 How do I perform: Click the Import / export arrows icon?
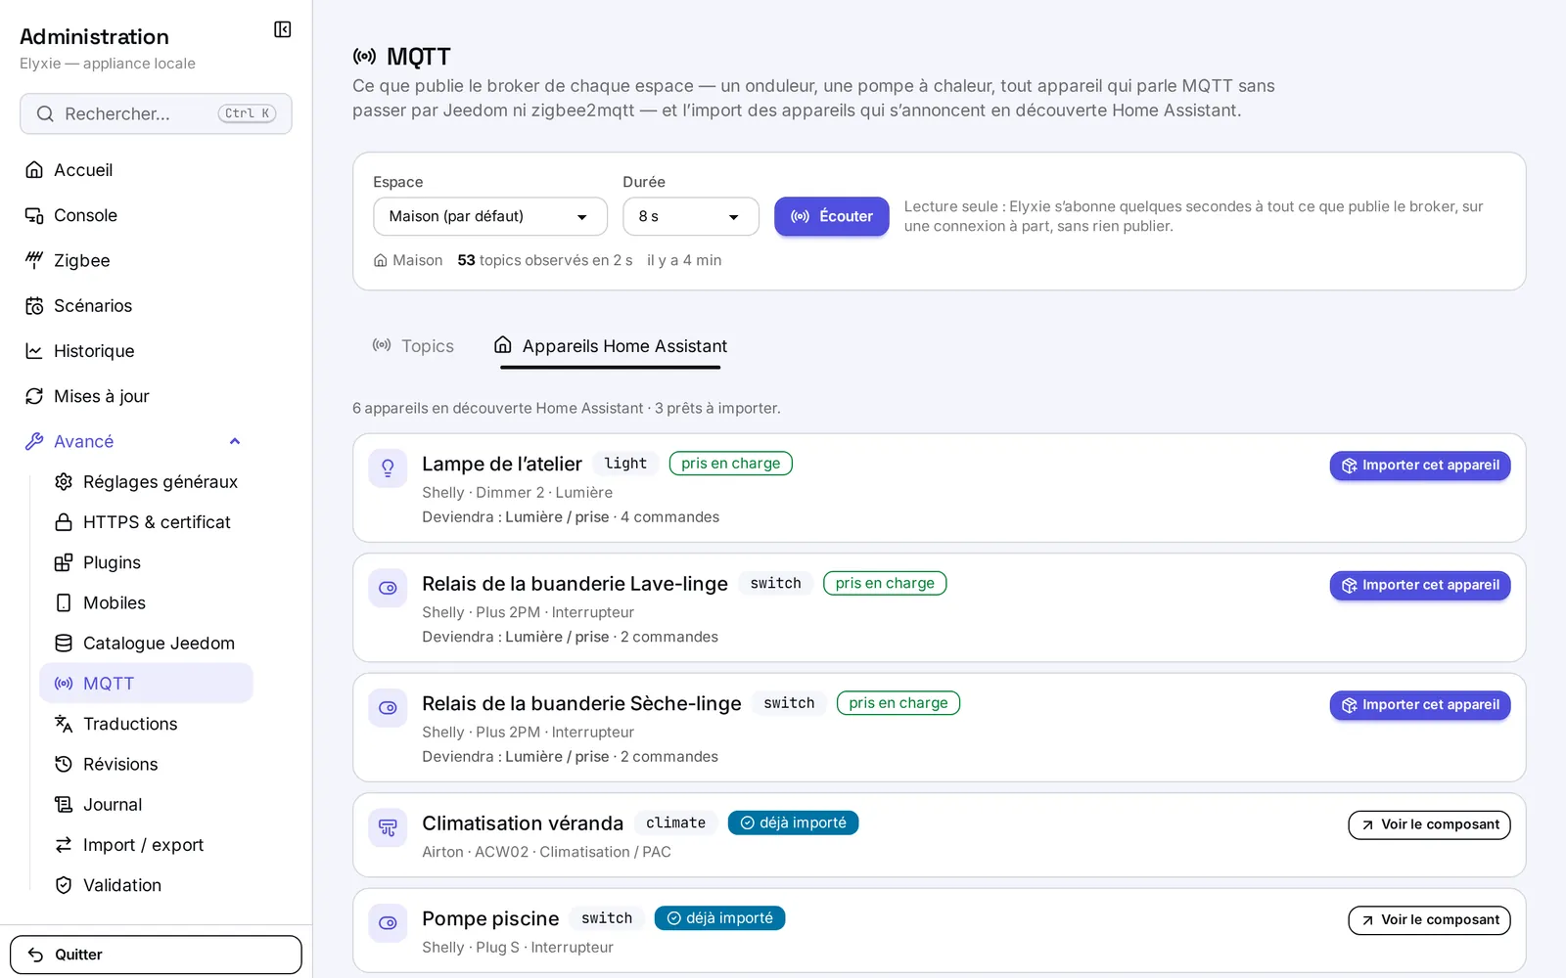point(64,844)
